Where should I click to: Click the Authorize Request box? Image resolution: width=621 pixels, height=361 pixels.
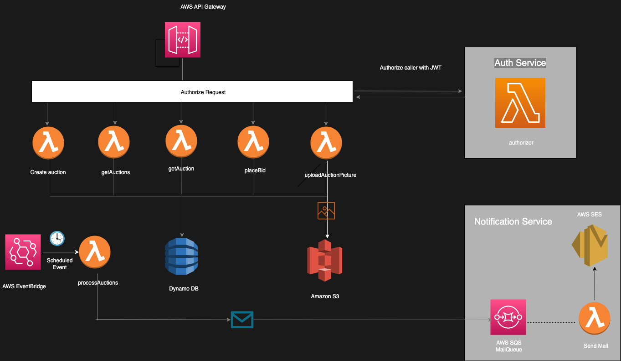coord(192,92)
